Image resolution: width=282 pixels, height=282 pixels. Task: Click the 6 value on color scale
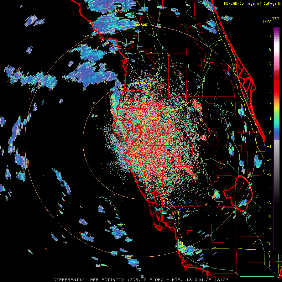click(270, 49)
